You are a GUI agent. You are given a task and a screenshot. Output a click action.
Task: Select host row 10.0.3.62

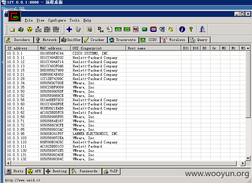coord(126,112)
